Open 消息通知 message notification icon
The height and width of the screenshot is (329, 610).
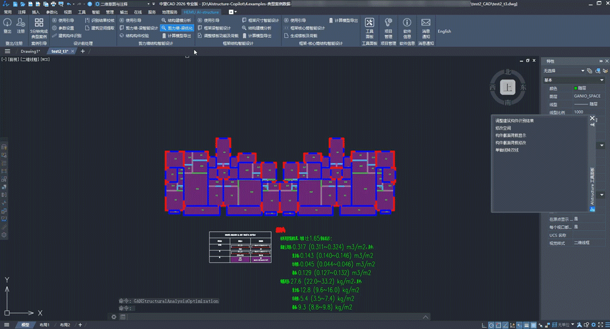426,23
